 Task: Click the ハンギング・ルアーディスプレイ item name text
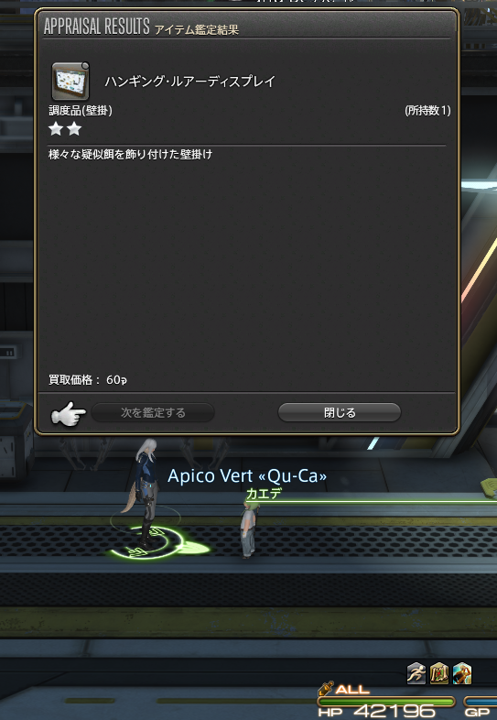190,82
